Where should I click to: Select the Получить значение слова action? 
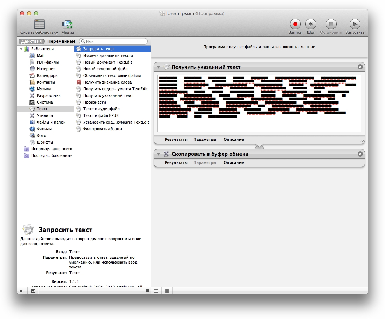coord(112,82)
